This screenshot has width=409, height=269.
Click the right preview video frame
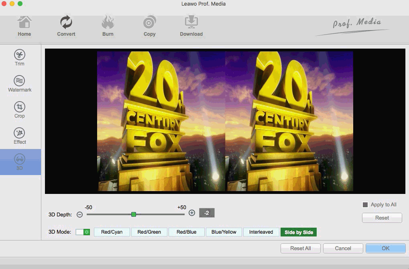click(289, 121)
